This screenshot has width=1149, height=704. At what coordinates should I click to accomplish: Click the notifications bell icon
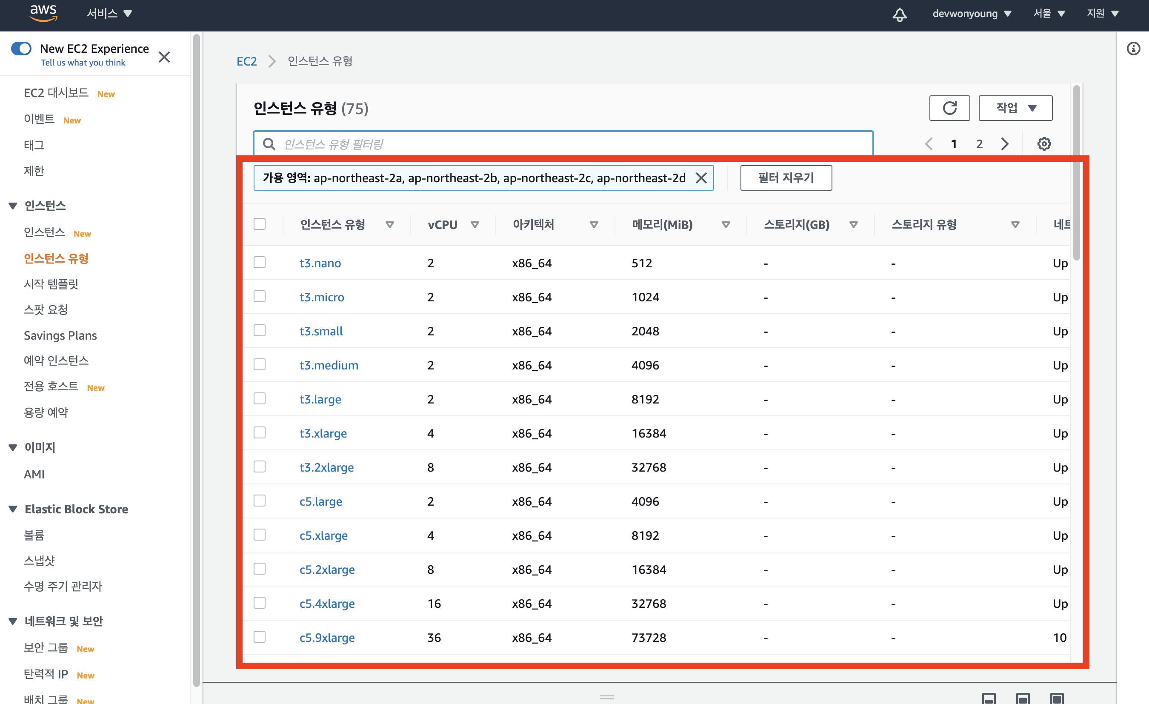pyautogui.click(x=899, y=14)
